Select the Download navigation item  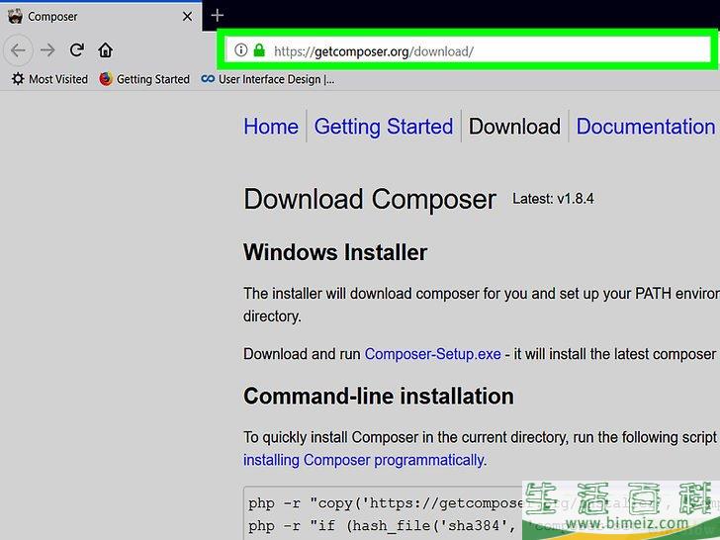[x=514, y=127]
